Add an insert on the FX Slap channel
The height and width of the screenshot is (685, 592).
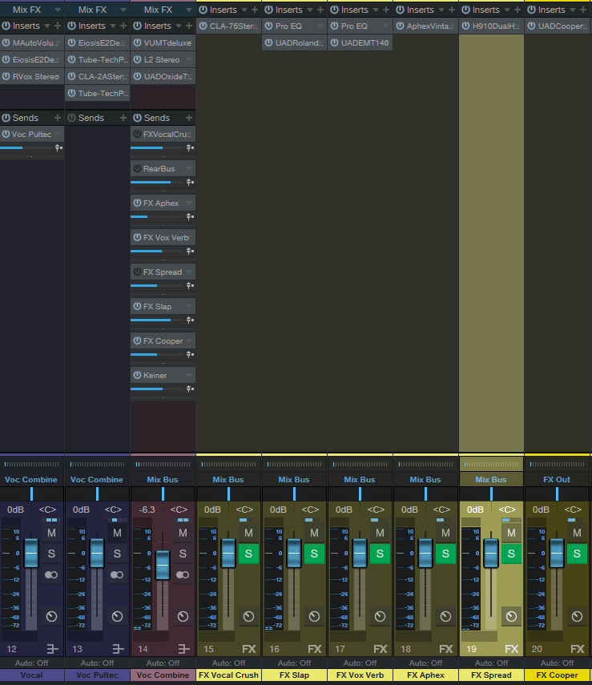(x=320, y=10)
